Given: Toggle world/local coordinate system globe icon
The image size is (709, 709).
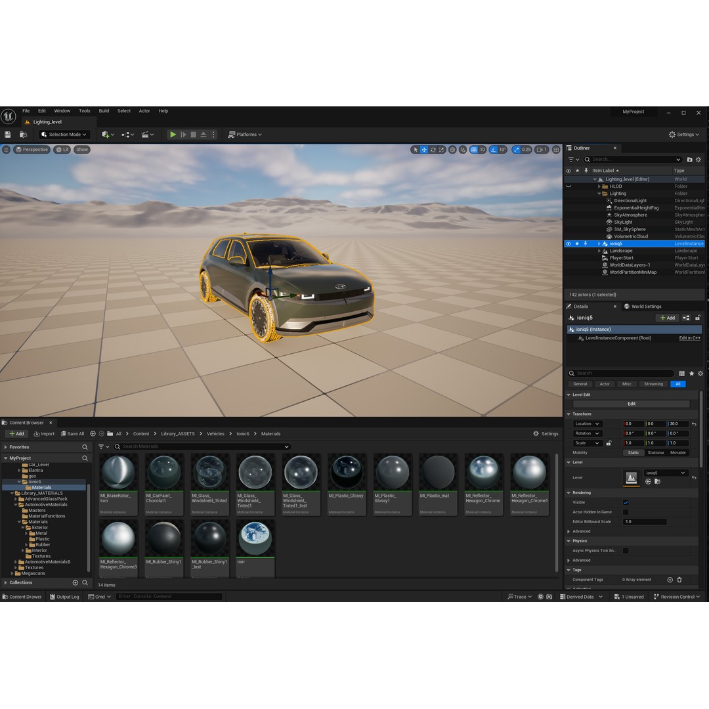Looking at the screenshot, I should pos(452,150).
